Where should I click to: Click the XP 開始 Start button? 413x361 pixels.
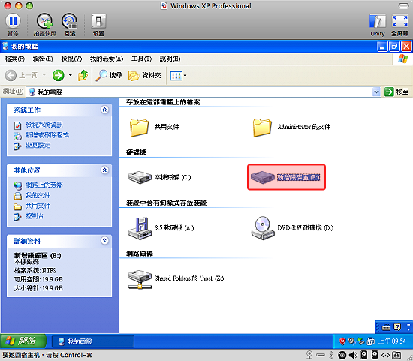23,341
